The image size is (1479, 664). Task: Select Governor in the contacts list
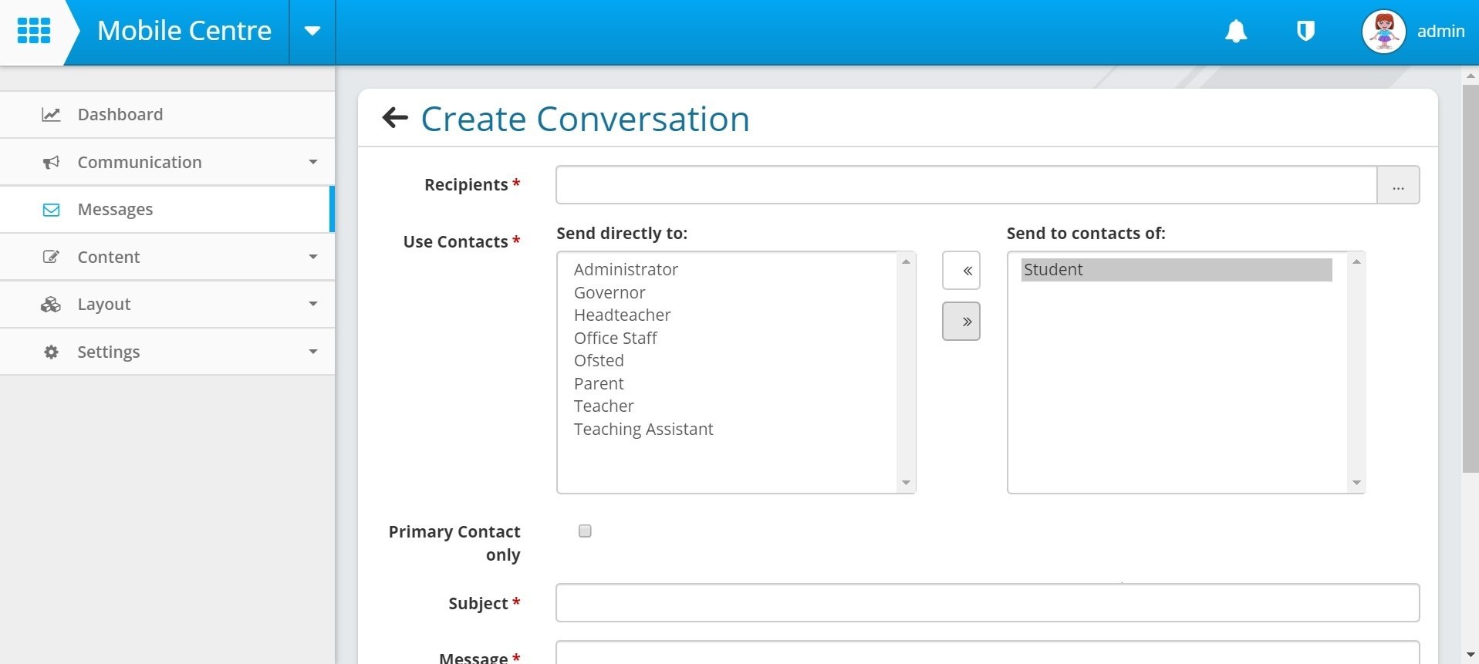[x=609, y=293]
